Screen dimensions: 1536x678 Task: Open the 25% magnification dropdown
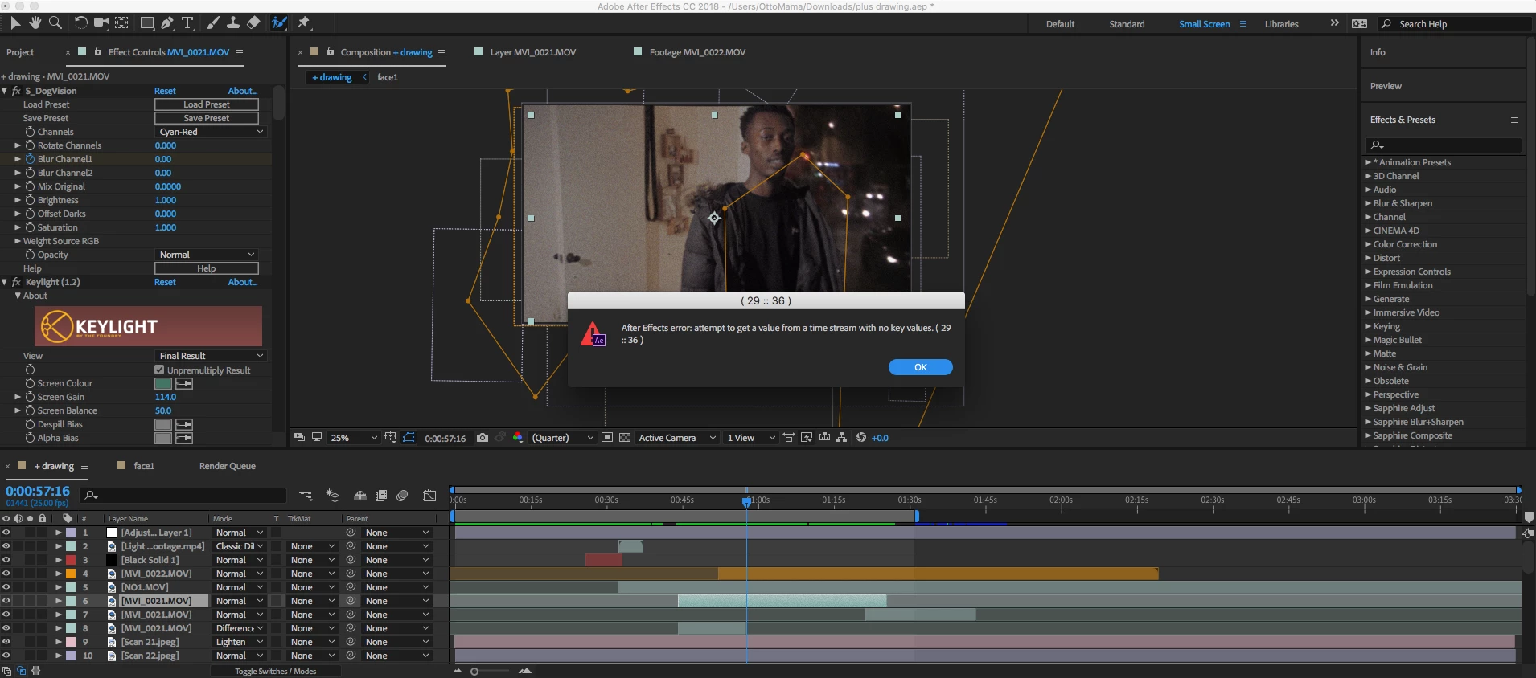(354, 438)
